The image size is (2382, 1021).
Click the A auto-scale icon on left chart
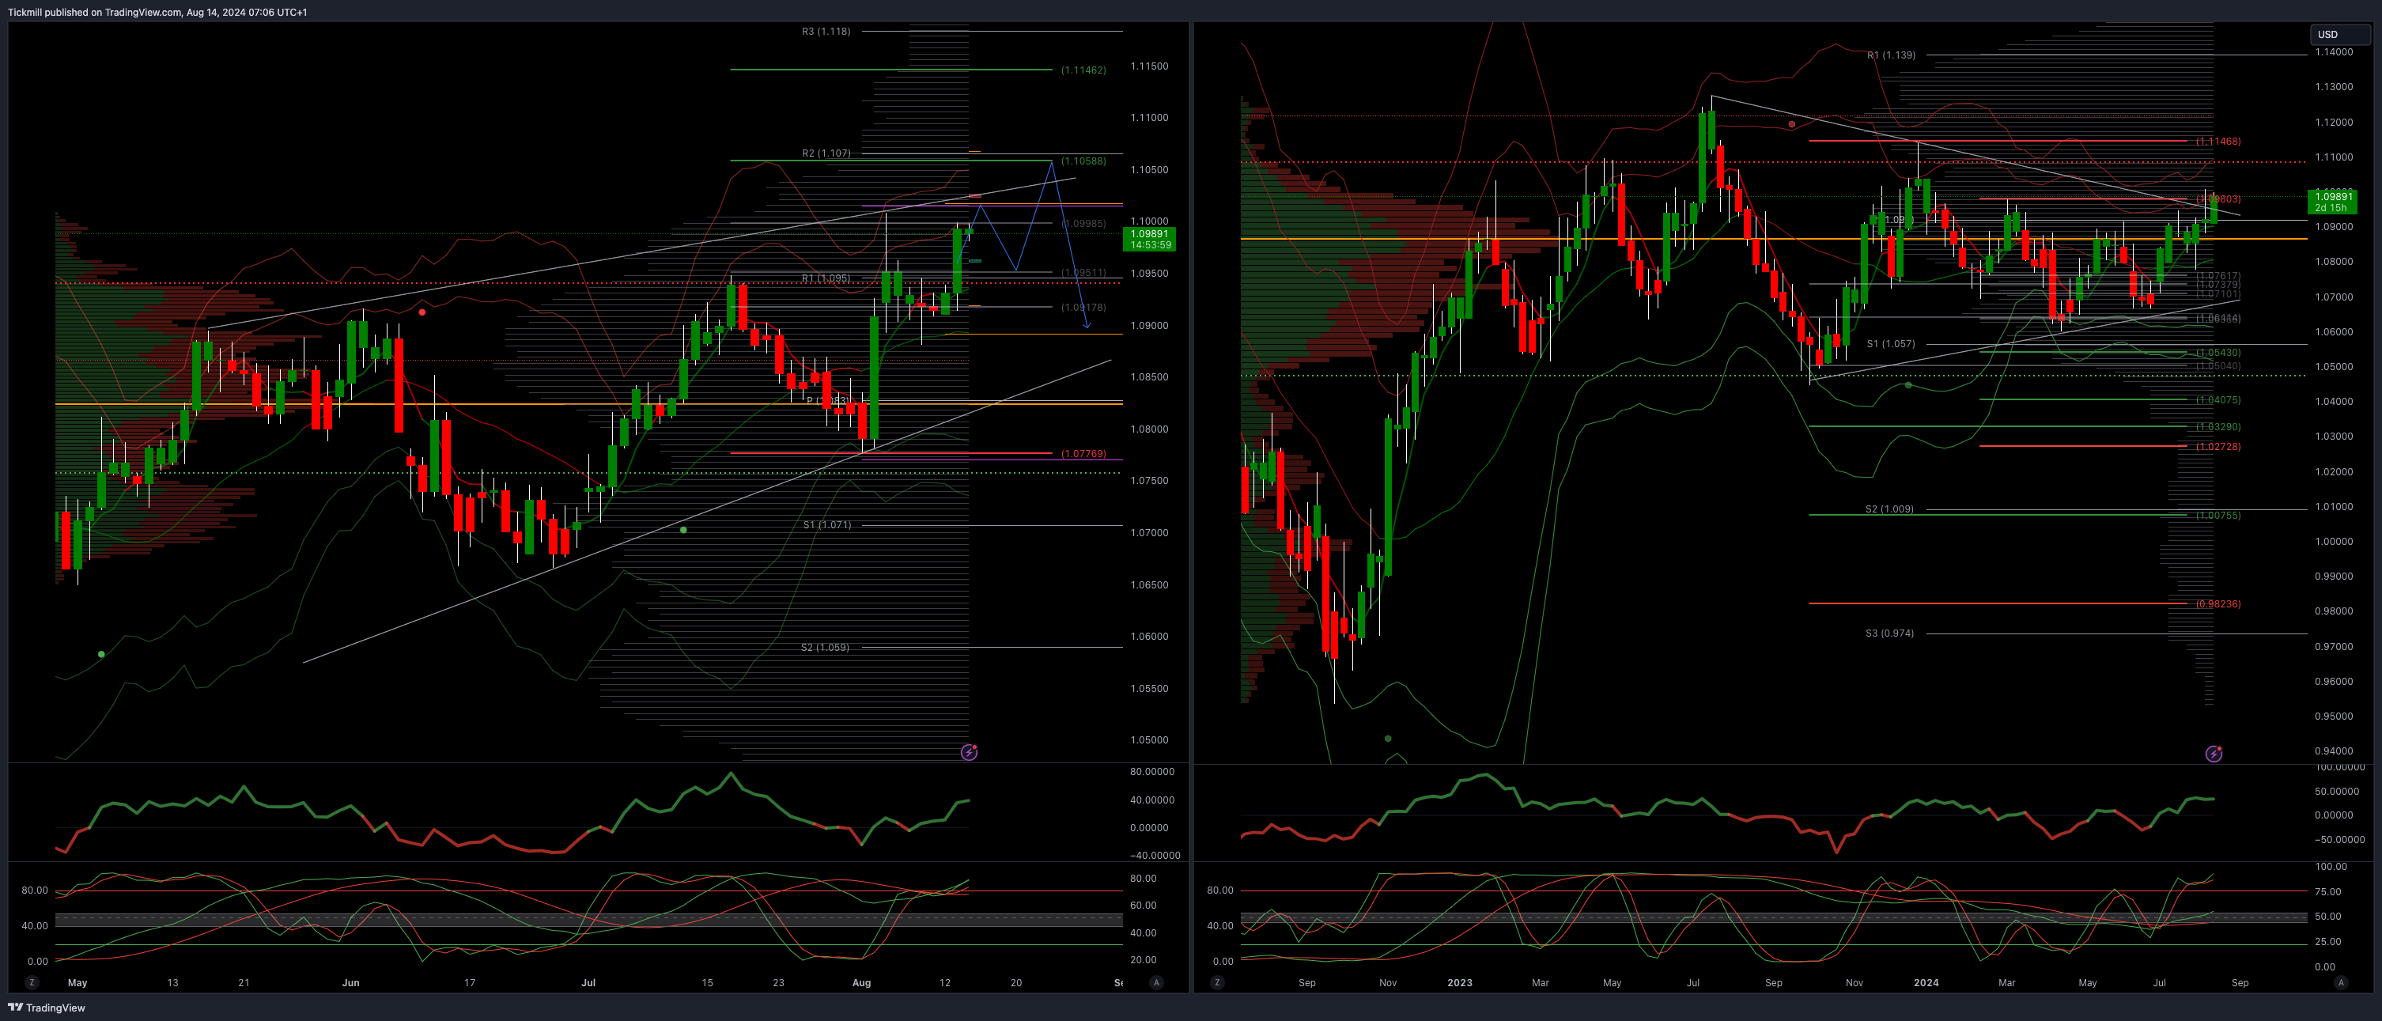click(1156, 982)
